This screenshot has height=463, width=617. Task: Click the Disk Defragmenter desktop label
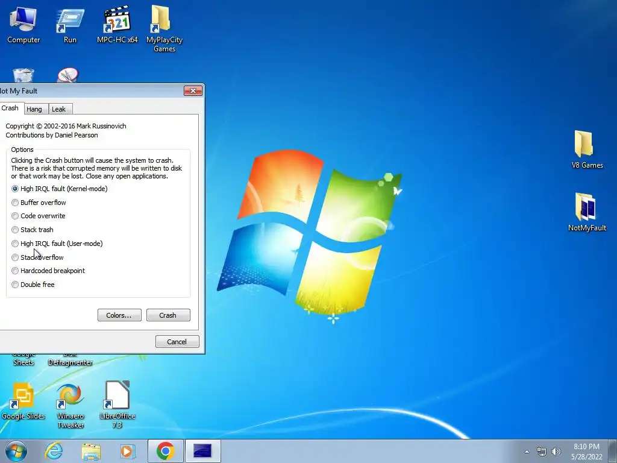tap(70, 361)
